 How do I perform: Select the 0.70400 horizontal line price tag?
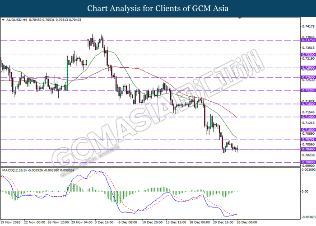(308, 149)
